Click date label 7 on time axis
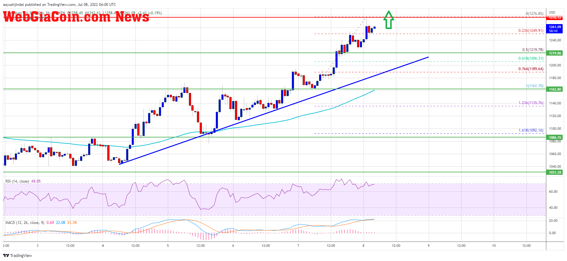 point(298,246)
